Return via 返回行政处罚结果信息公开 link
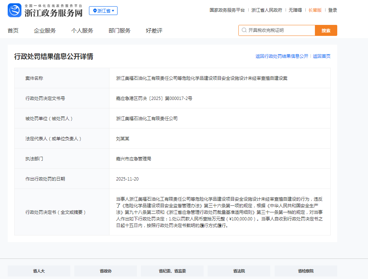 [x=282, y=56]
